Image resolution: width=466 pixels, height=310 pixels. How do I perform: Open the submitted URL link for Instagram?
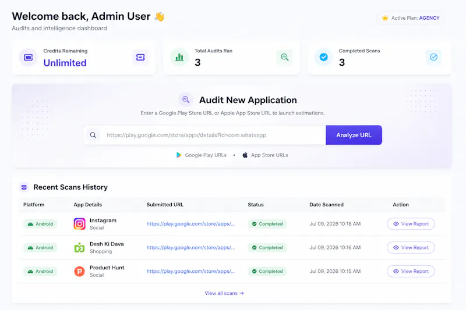point(190,224)
